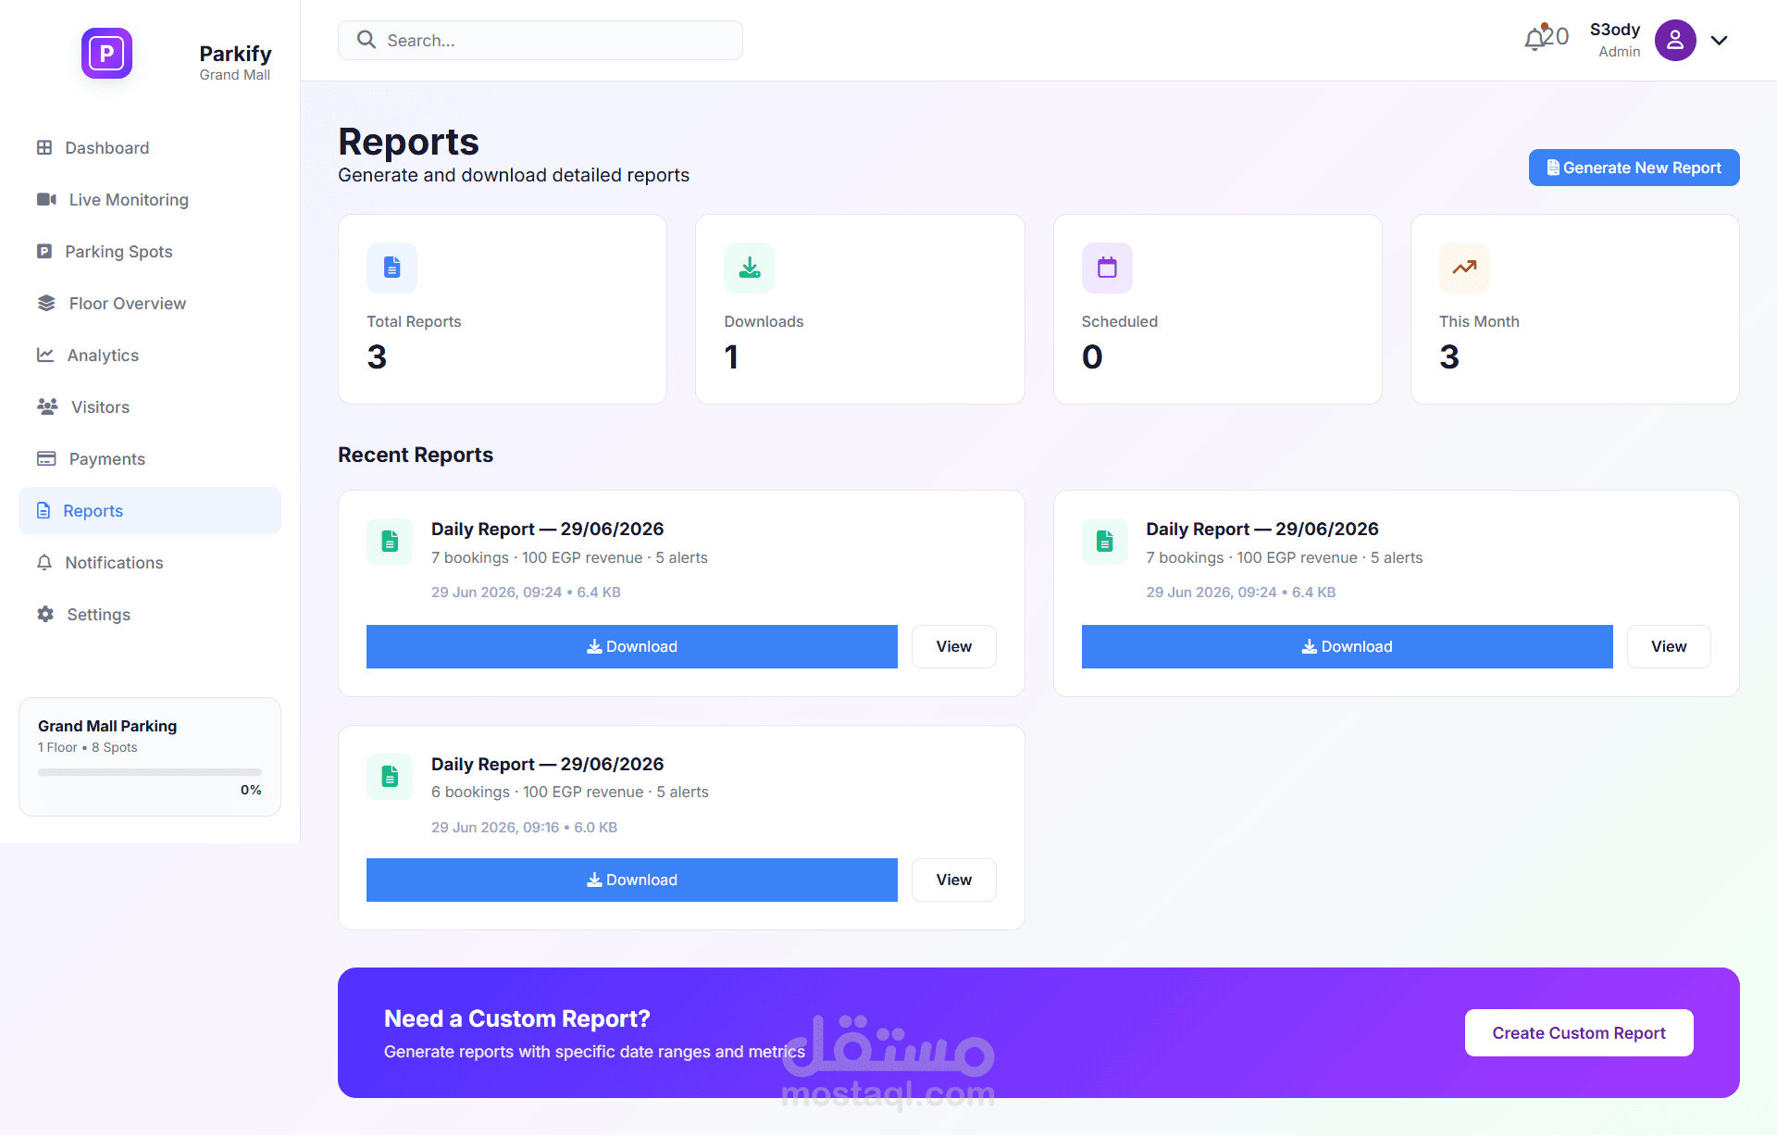Select the Reports sidebar item
The height and width of the screenshot is (1136, 1777).
tap(150, 511)
